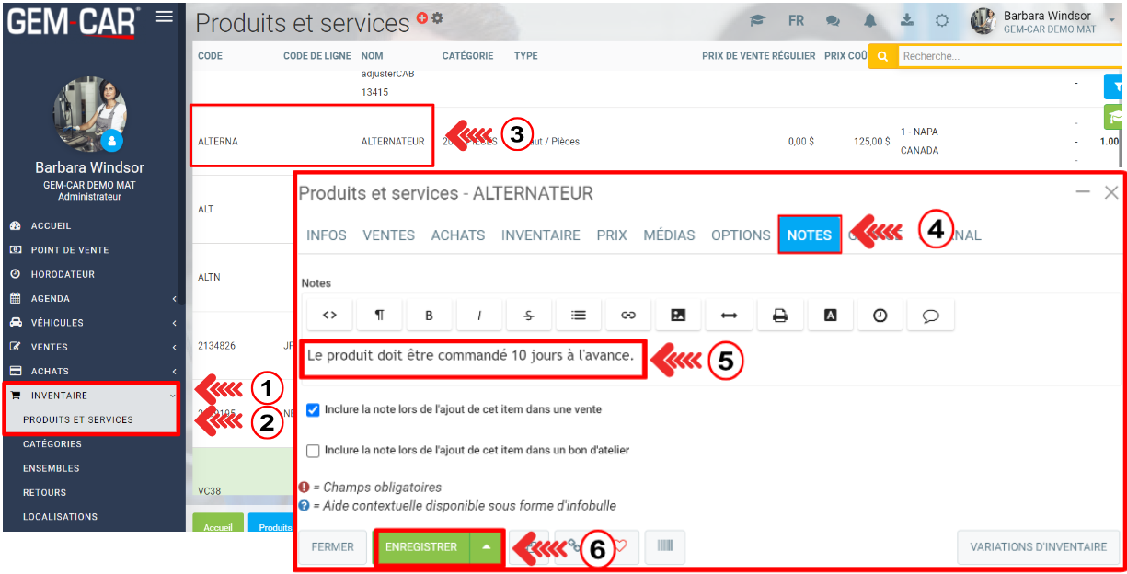Click the Fermer button
The image size is (1127, 574).
[x=332, y=546]
